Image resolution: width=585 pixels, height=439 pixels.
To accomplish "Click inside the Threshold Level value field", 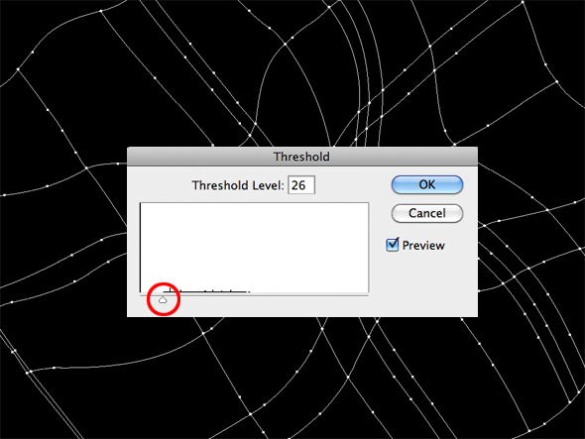I will pyautogui.click(x=301, y=185).
